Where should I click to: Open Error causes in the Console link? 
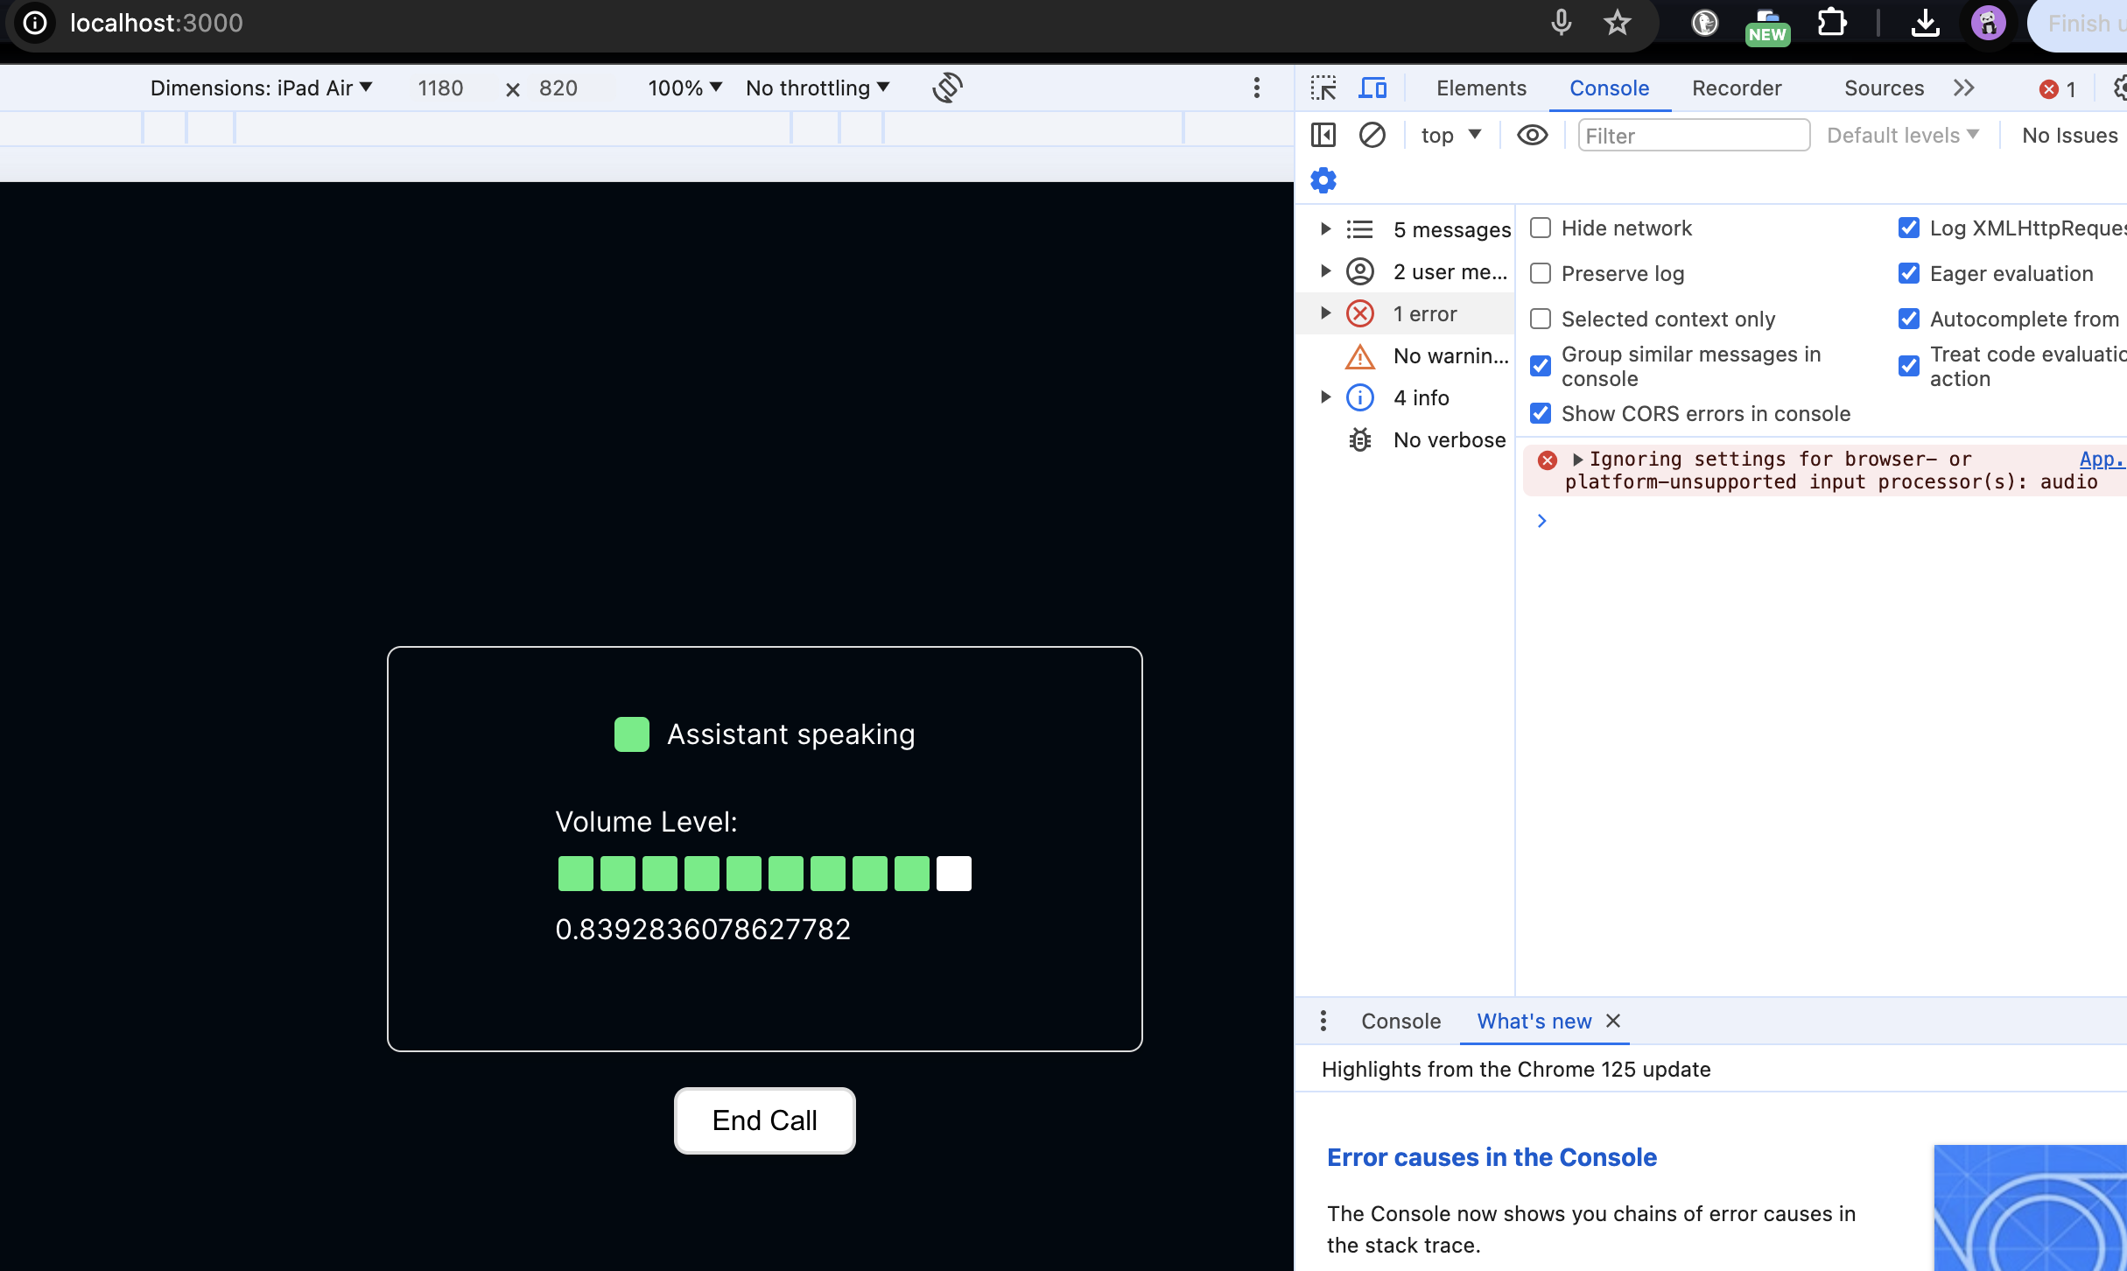point(1492,1157)
